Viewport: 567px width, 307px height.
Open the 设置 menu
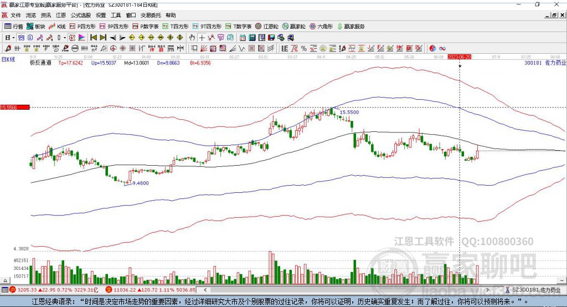pos(101,15)
